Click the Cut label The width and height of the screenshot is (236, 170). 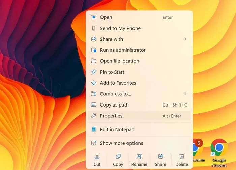click(x=97, y=164)
